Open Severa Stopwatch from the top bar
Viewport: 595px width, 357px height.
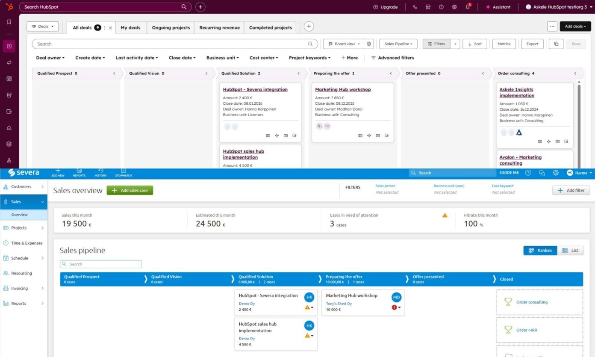point(123,172)
